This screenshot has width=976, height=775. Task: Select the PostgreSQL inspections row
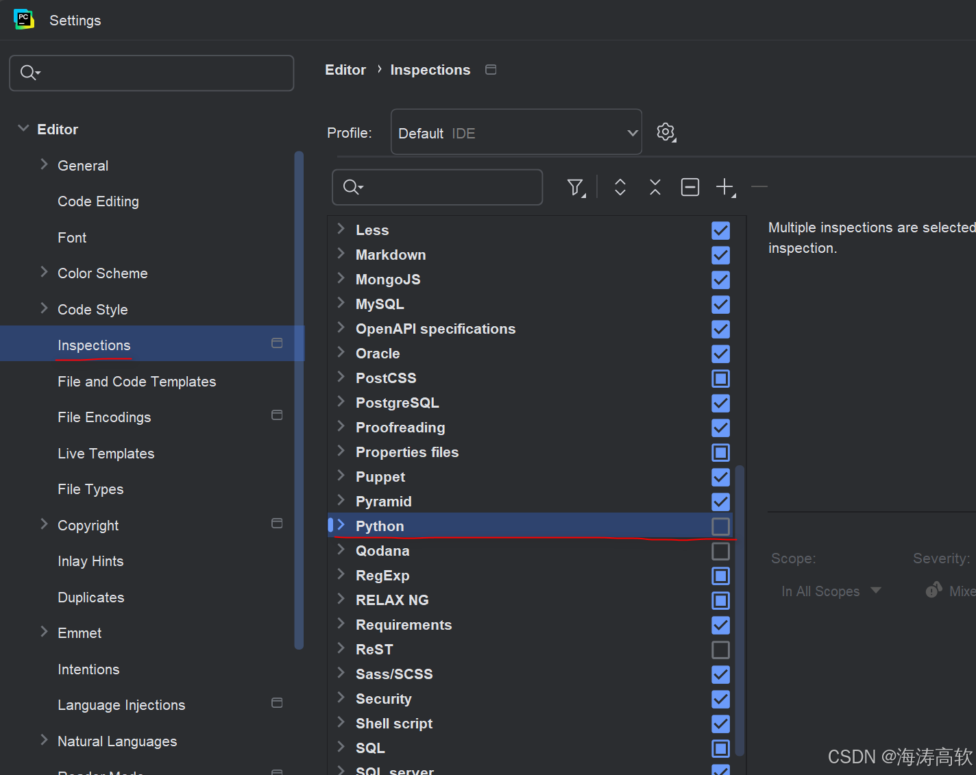point(531,403)
